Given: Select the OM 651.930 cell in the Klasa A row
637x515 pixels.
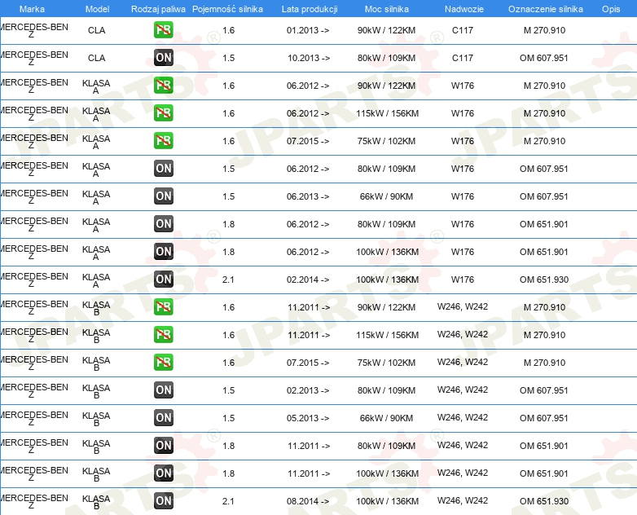Looking at the screenshot, I should [x=544, y=280].
